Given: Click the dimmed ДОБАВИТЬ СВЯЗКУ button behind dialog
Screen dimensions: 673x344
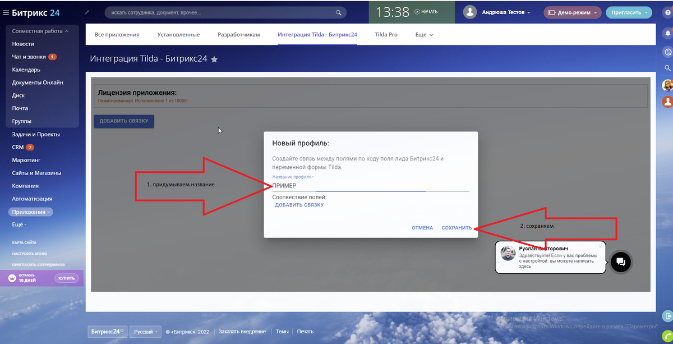Looking at the screenshot, I should click(124, 121).
